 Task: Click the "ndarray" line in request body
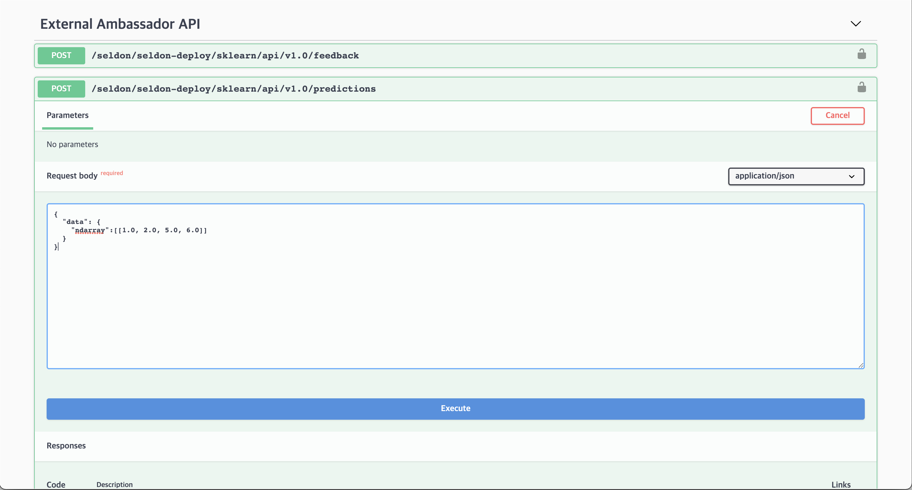139,230
